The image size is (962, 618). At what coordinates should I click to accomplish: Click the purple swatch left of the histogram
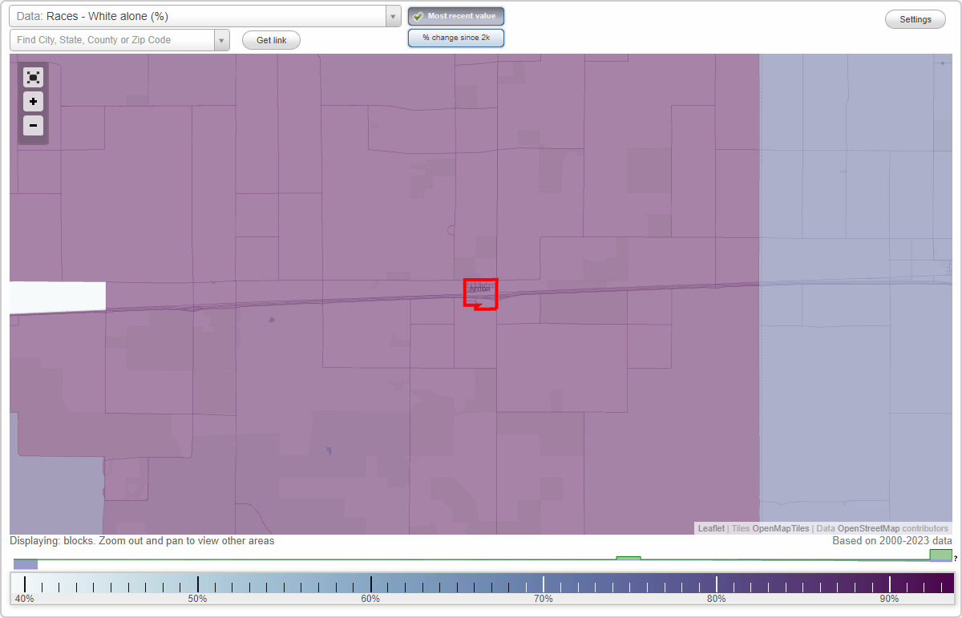26,563
